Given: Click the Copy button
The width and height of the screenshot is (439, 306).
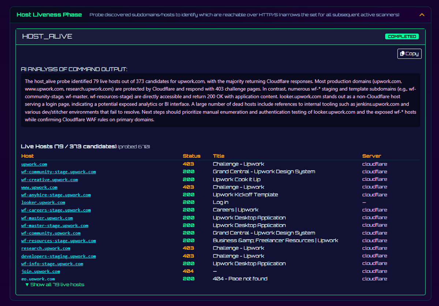Looking at the screenshot, I should [x=409, y=54].
